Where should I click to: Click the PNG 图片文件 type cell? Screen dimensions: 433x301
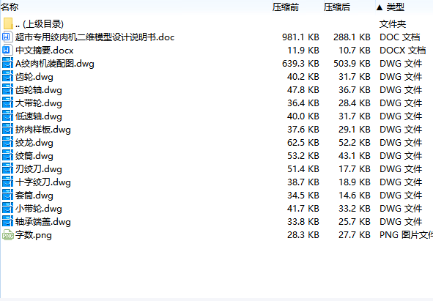click(x=406, y=235)
